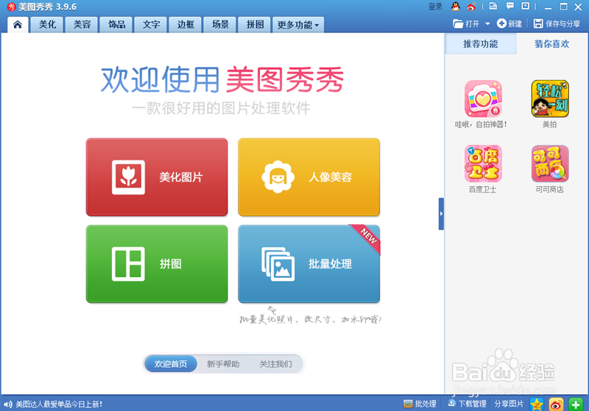The image size is (589, 411).
Task: Open the 场景 tab
Action: tap(220, 25)
